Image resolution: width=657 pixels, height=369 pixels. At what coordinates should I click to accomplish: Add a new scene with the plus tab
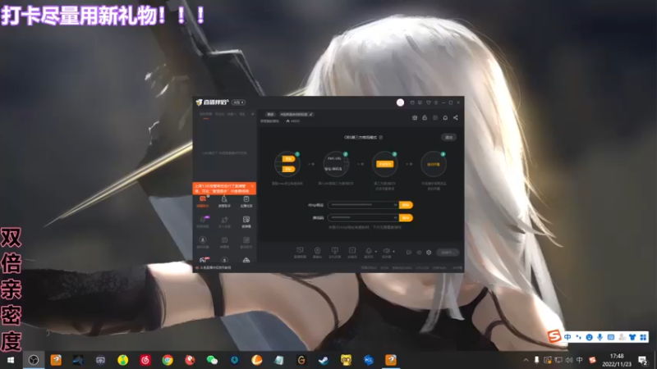coord(252,114)
